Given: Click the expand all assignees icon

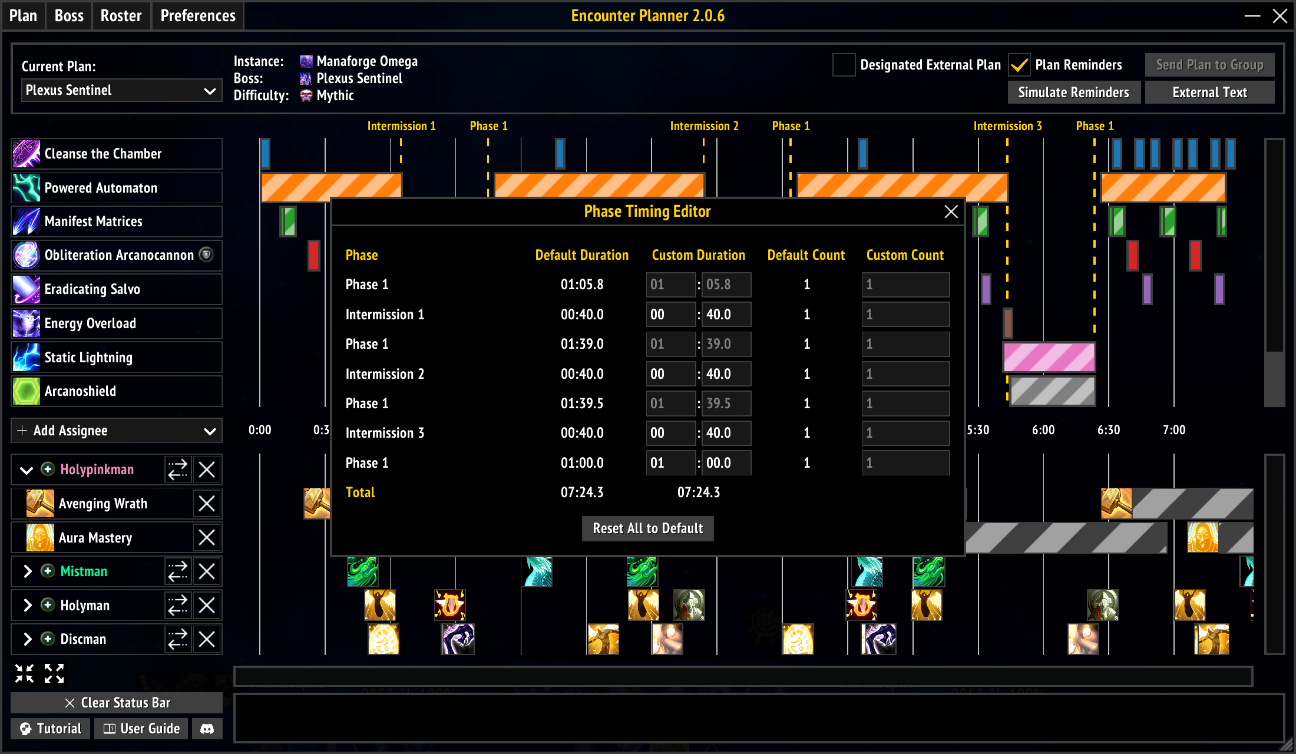Looking at the screenshot, I should [54, 673].
